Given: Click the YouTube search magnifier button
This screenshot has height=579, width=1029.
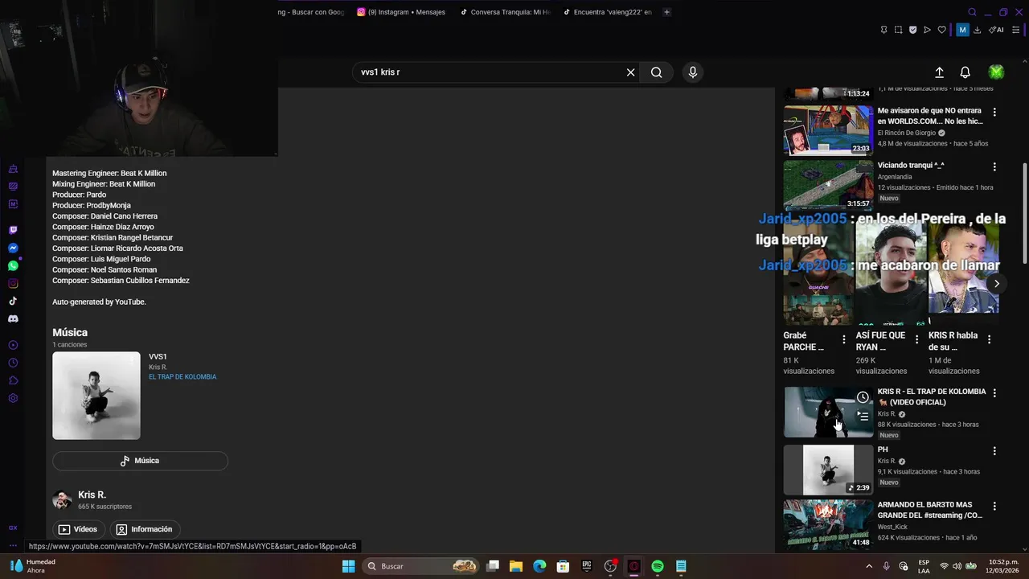Looking at the screenshot, I should (657, 72).
